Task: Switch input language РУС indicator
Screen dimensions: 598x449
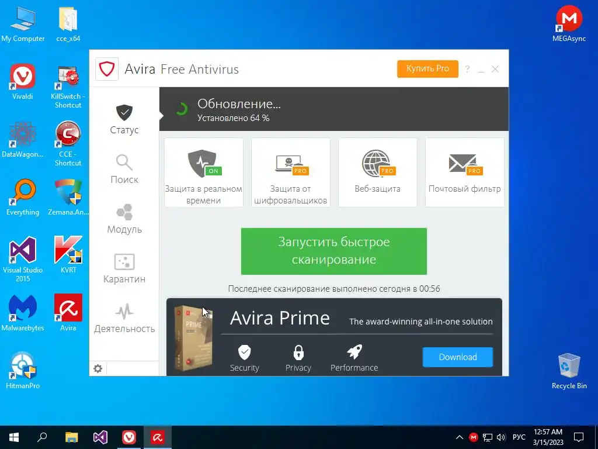Action: pos(519,437)
